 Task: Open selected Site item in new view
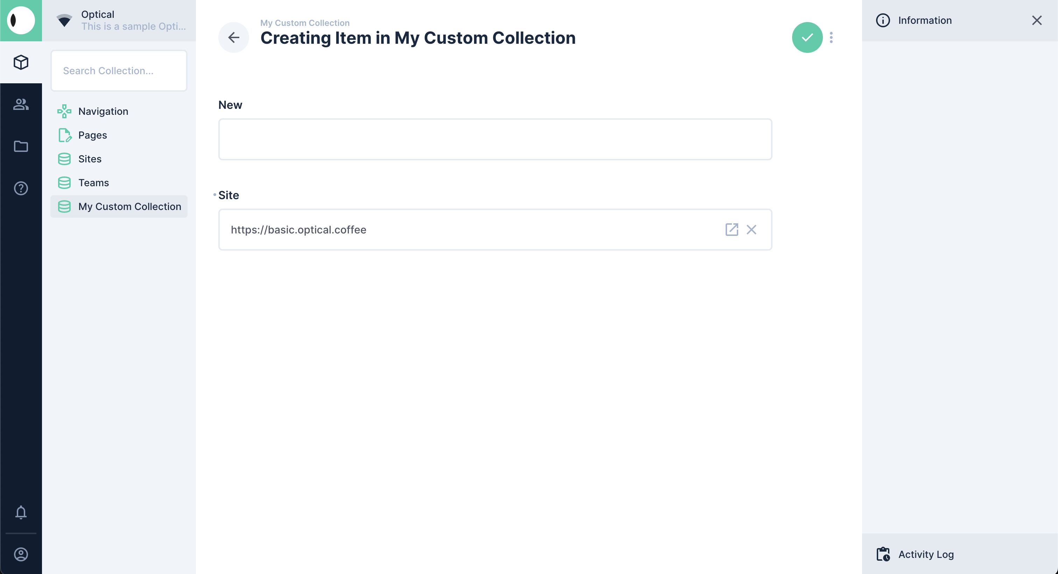732,230
